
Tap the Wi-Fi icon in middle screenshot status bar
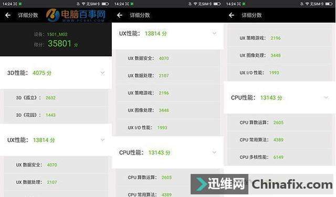point(195,4)
